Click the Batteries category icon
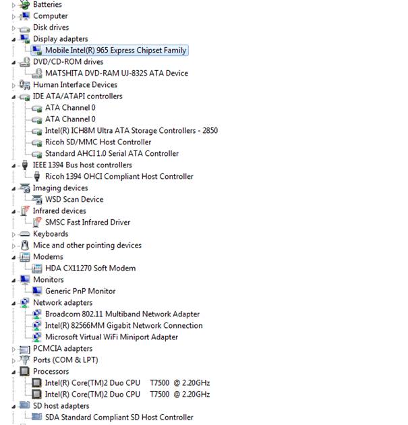The width and height of the screenshot is (408, 425). pyautogui.click(x=25, y=4)
